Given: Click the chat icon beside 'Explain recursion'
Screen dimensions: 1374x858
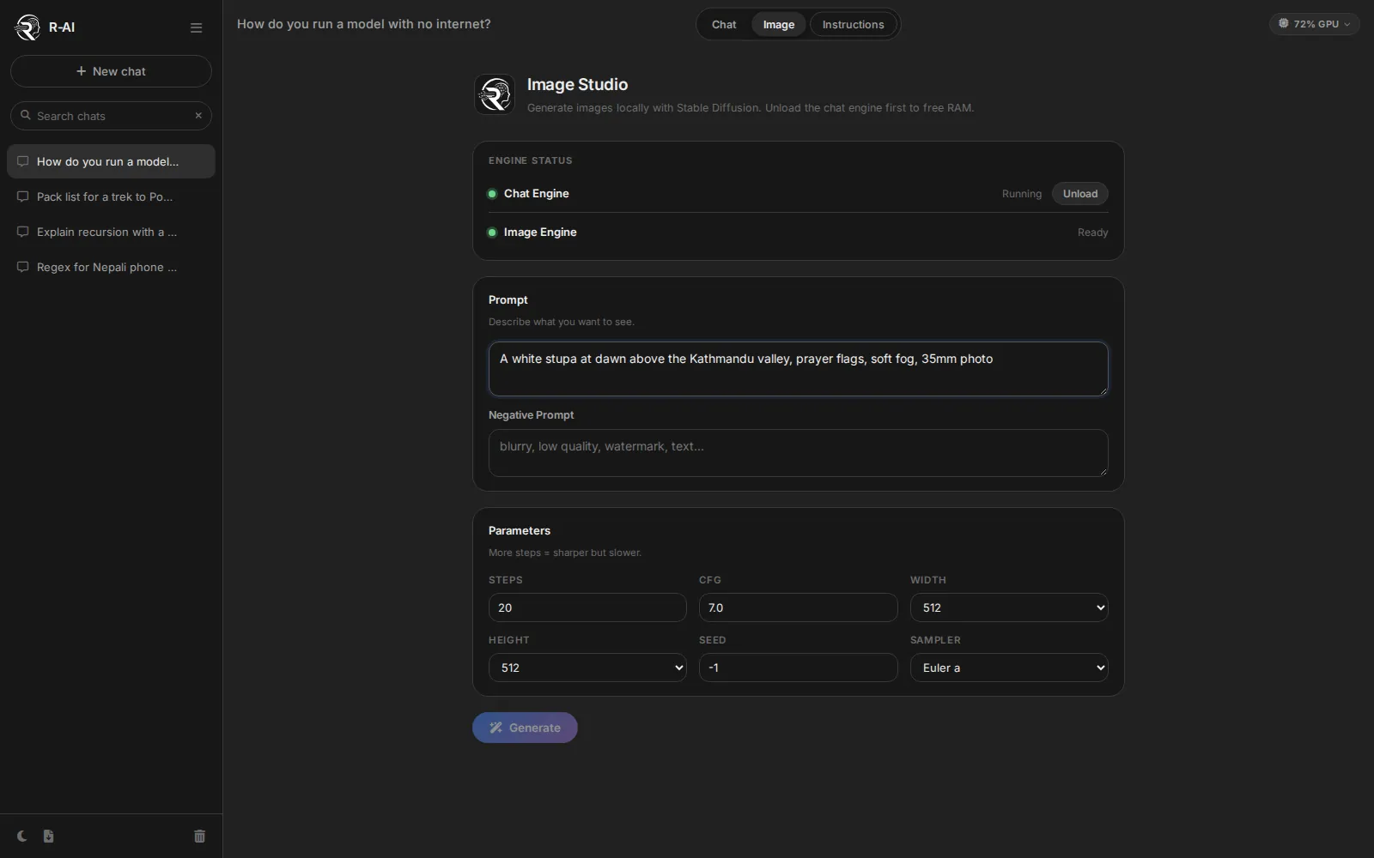Looking at the screenshot, I should (x=23, y=232).
